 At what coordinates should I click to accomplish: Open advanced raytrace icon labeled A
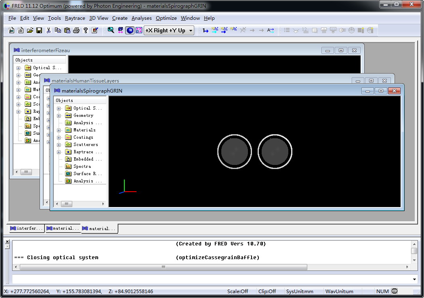[271, 30]
